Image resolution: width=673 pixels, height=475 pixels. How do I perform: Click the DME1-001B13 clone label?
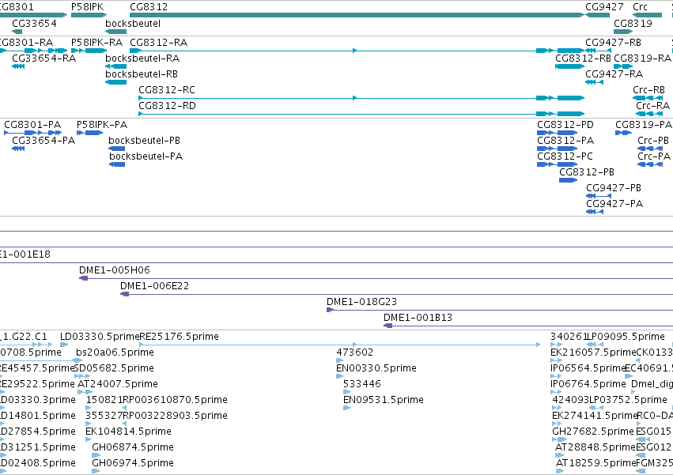click(418, 318)
